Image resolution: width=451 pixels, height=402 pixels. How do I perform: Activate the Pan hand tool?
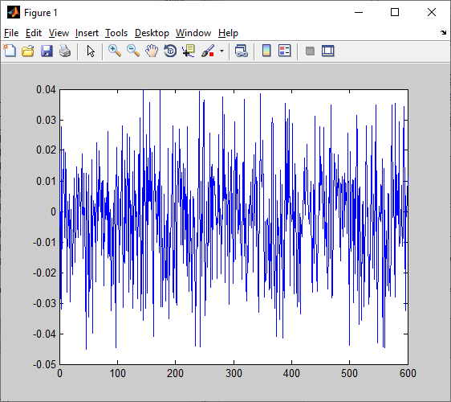point(152,51)
